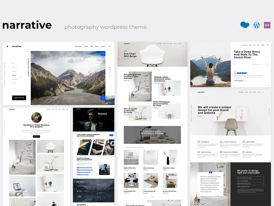Open Blog menu in mountain demo
This screenshot has width=274, height=206.
(92, 46)
